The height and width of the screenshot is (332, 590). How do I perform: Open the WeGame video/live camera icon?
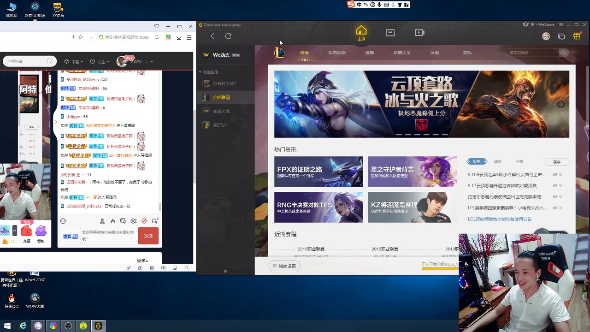tap(419, 33)
